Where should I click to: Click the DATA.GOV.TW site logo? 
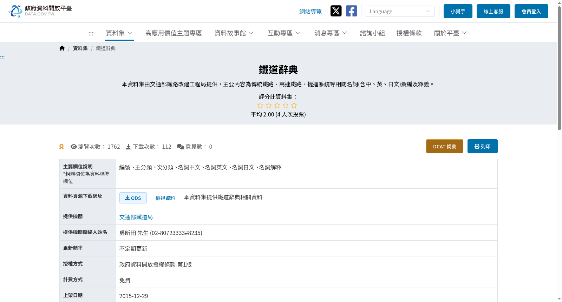[x=40, y=11]
